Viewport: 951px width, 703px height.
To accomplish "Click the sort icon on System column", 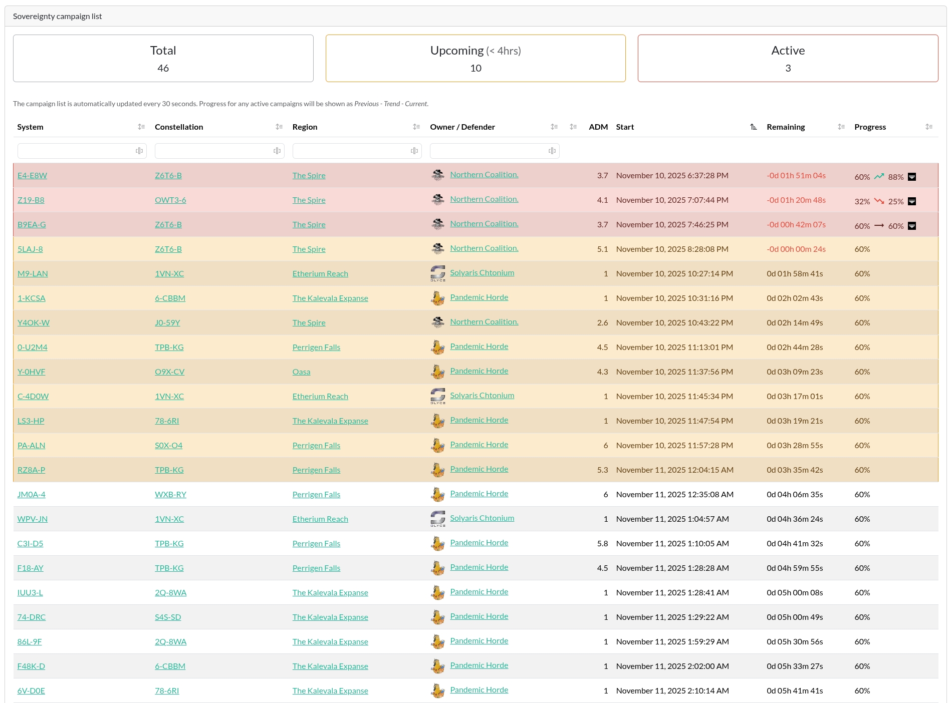I will pos(141,127).
